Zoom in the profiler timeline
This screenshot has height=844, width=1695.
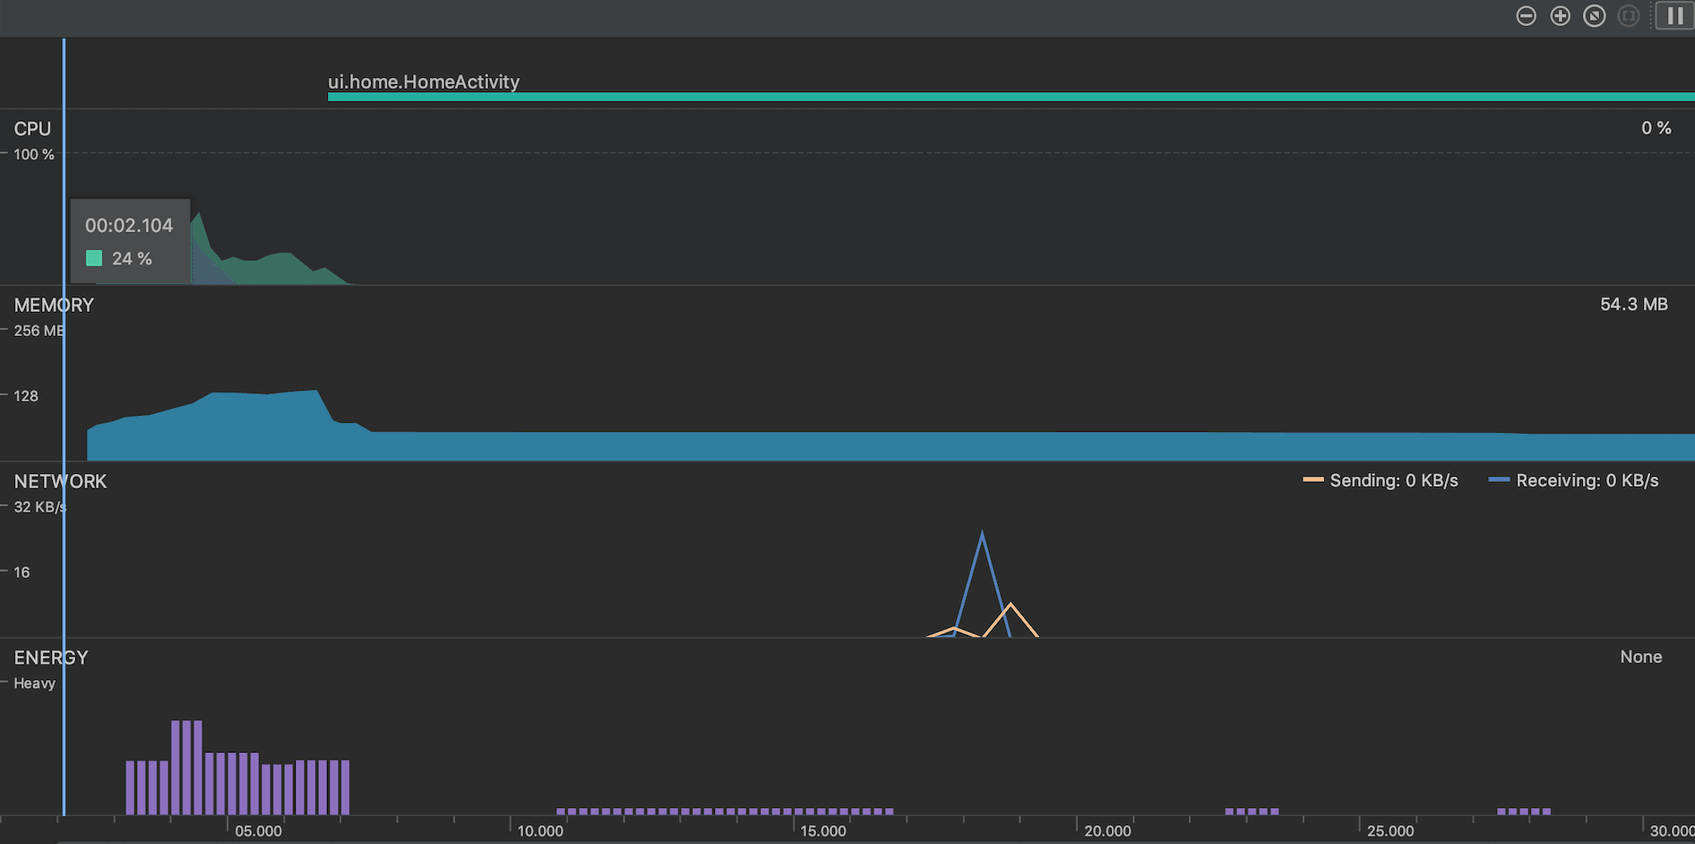(1560, 16)
